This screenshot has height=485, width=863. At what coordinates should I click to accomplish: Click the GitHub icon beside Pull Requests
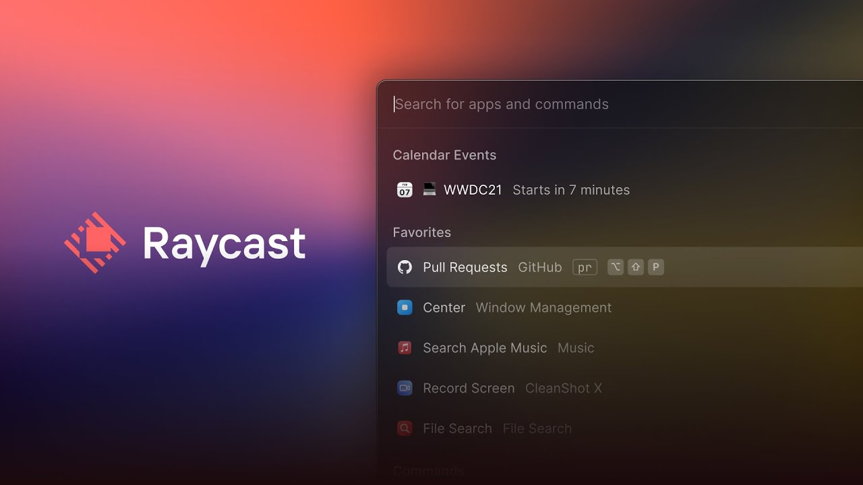tap(405, 267)
